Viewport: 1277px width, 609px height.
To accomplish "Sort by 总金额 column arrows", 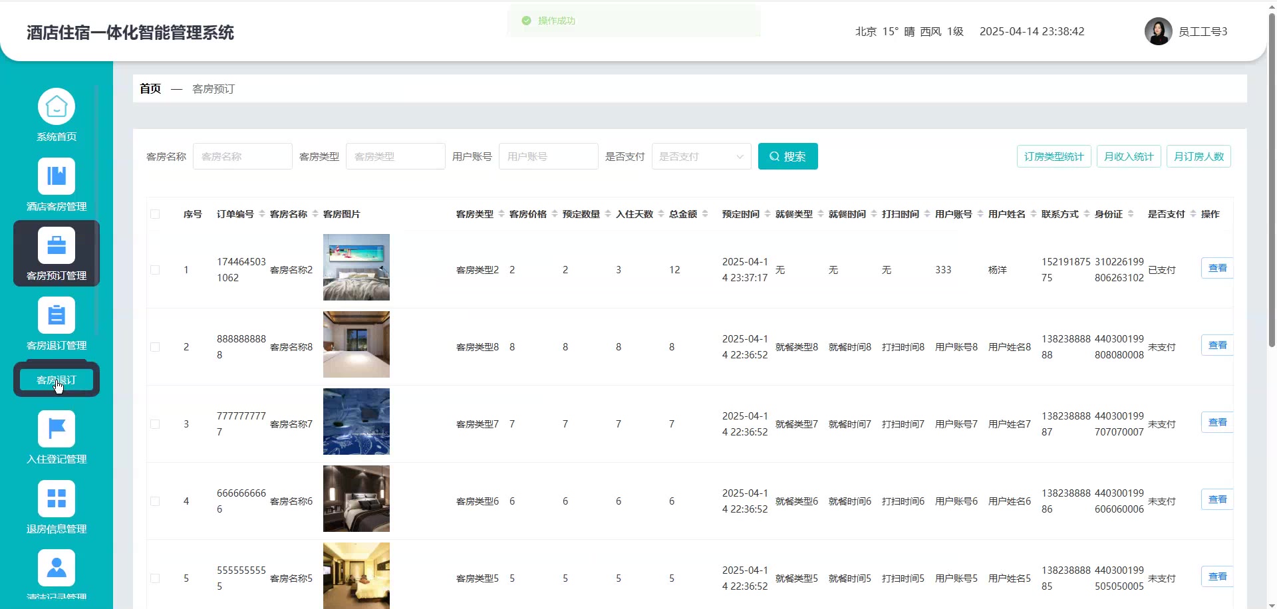I will click(x=705, y=214).
